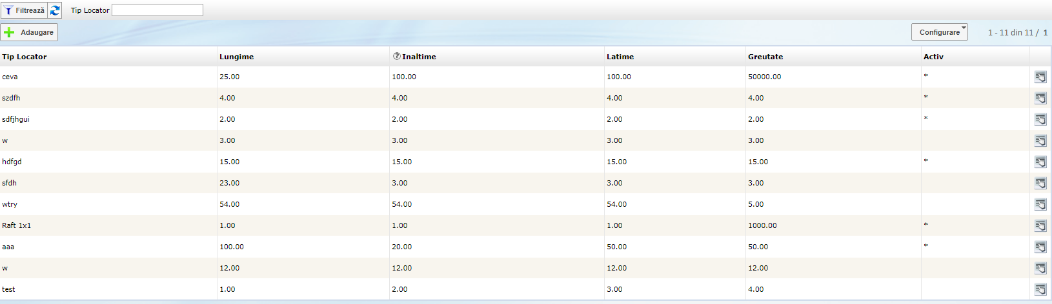Viewport: 1052px width, 304px height.
Task: Click the refresh arrows icon beside Filtrează
Action: tap(55, 10)
